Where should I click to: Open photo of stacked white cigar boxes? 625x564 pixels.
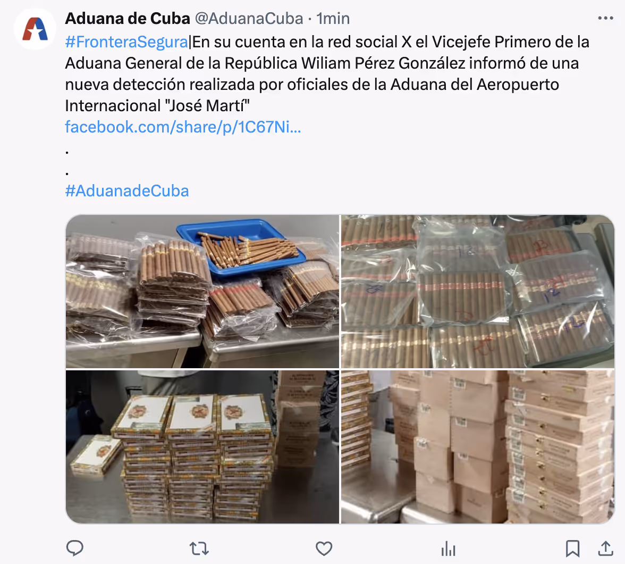pyautogui.click(x=202, y=446)
